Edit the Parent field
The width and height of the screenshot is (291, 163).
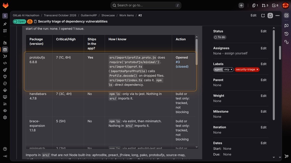(x=263, y=80)
